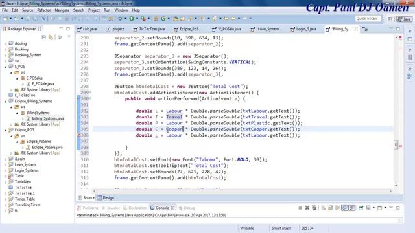The height and width of the screenshot is (233, 415).
Task: Toggle Show Console on standard error change
Action: point(351,208)
